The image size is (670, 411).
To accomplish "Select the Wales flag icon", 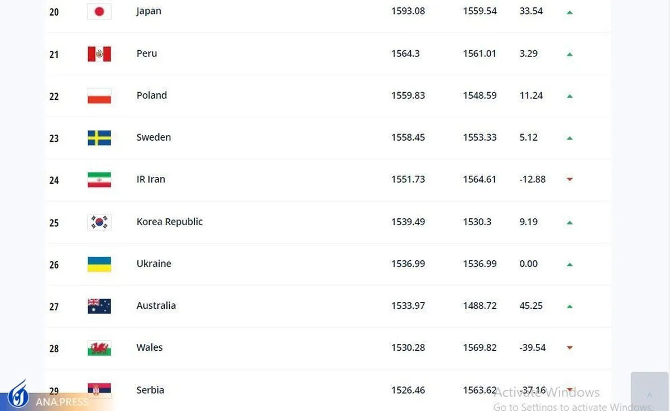I will point(99,348).
